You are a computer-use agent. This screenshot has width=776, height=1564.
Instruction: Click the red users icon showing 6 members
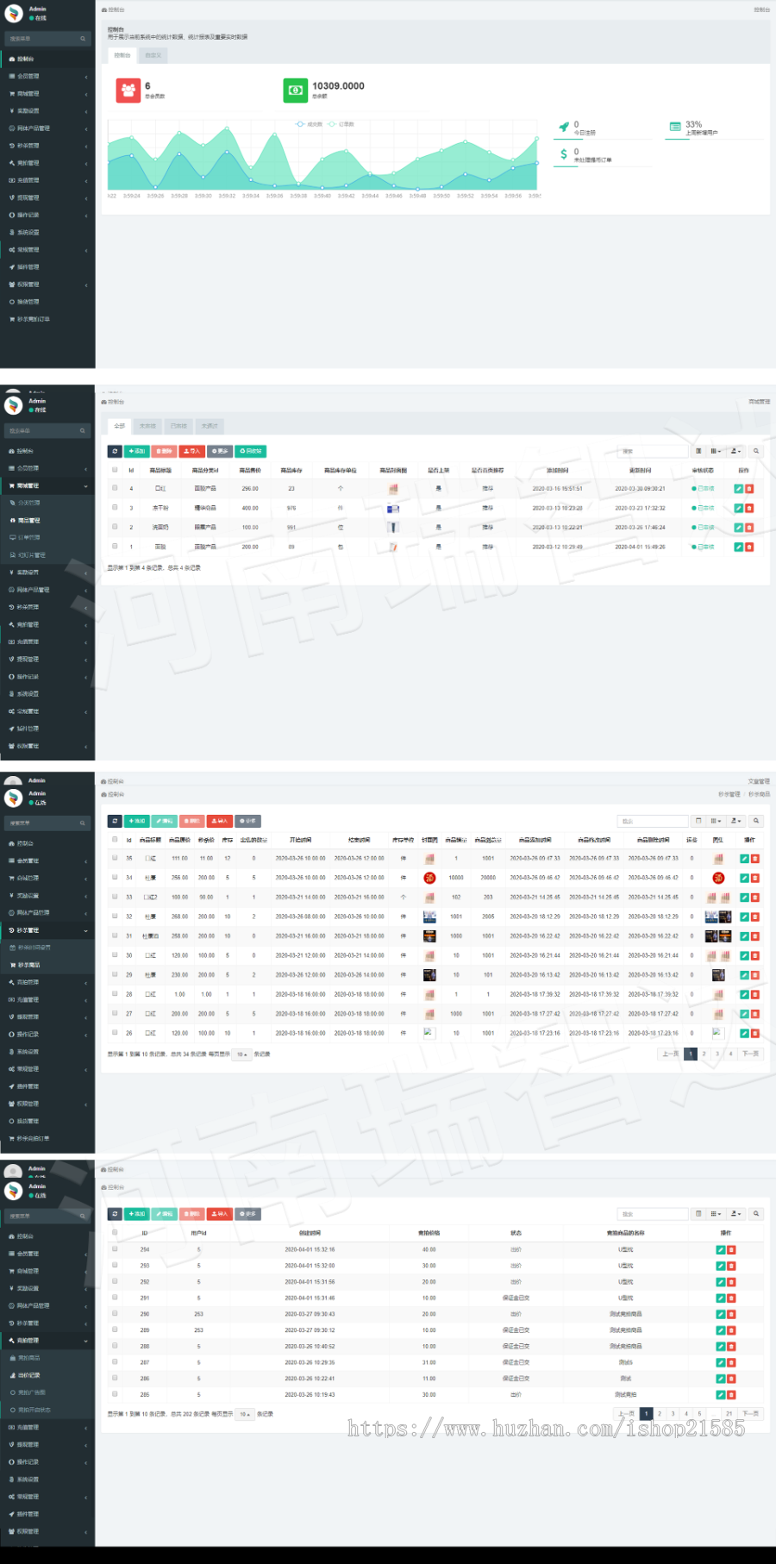128,90
